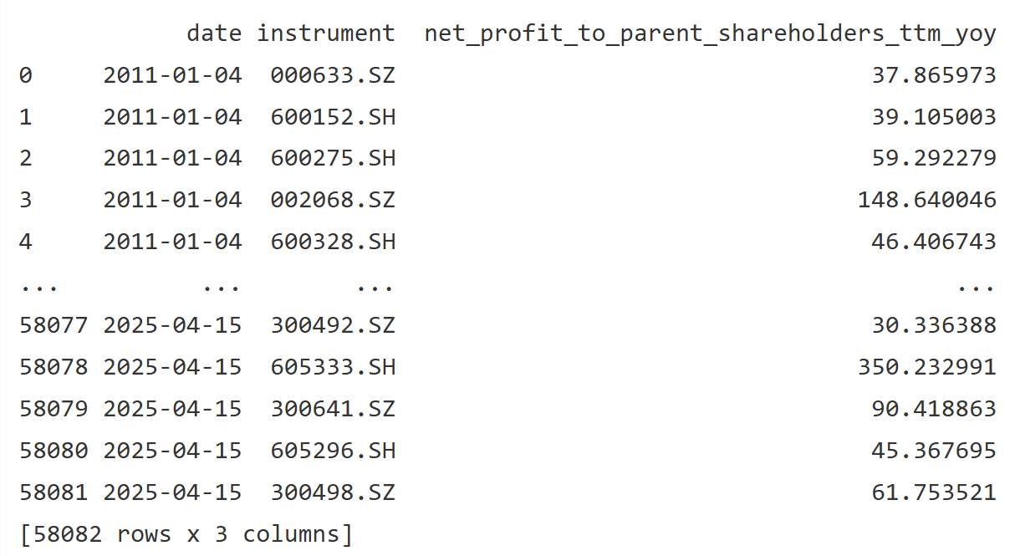Image resolution: width=1020 pixels, height=556 pixels.
Task: Select instrument cell 600328.SH
Action: pos(332,242)
